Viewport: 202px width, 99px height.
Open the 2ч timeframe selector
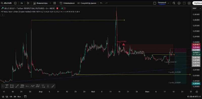tap(22, 3)
